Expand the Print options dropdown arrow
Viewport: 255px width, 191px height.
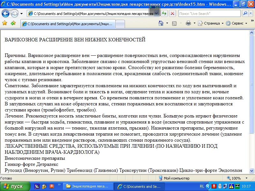click(x=194, y=23)
